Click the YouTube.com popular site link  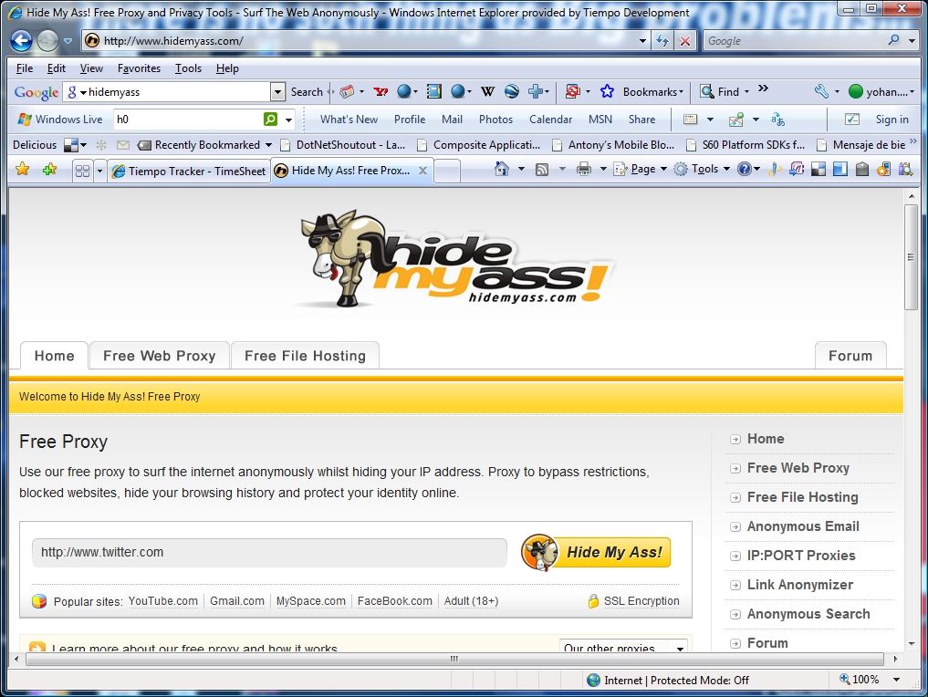163,601
